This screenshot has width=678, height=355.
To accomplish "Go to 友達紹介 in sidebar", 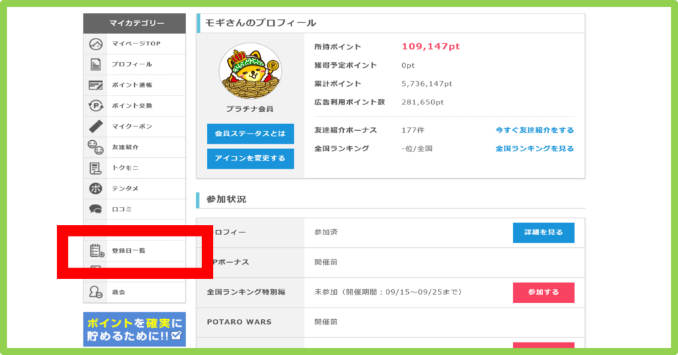I will [x=134, y=147].
